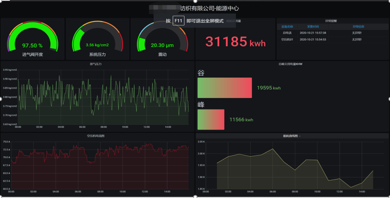Viewport: 390px width, 198px height.
Task: Click the 系统压力 gauge showing 3.56 kg/cm2
Action: [x=97, y=40]
